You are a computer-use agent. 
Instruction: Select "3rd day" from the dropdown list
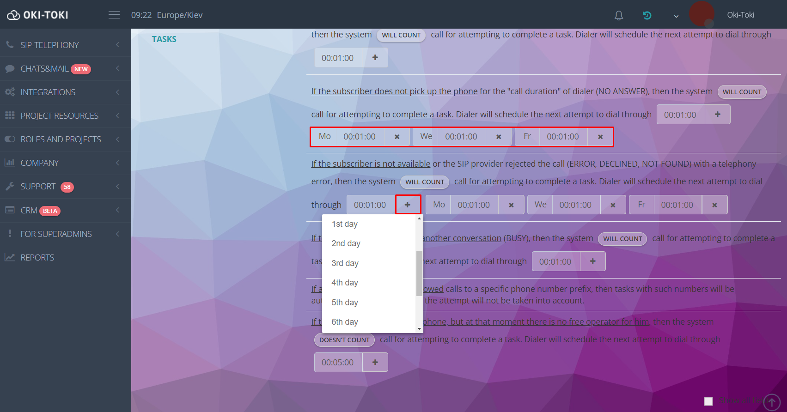point(345,263)
